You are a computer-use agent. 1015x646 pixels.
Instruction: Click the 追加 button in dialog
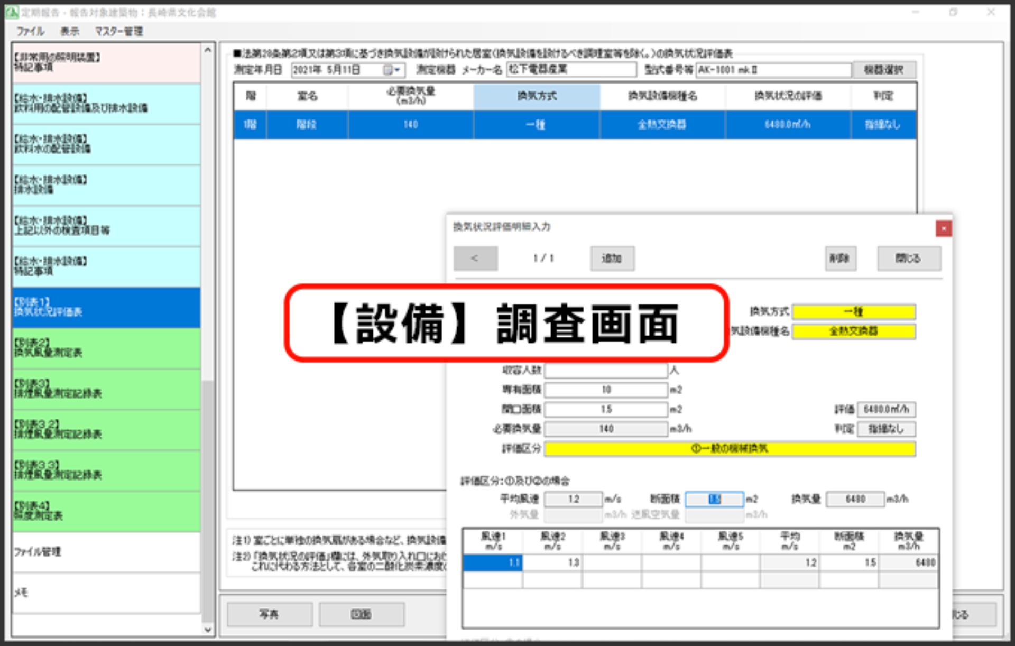tap(612, 259)
